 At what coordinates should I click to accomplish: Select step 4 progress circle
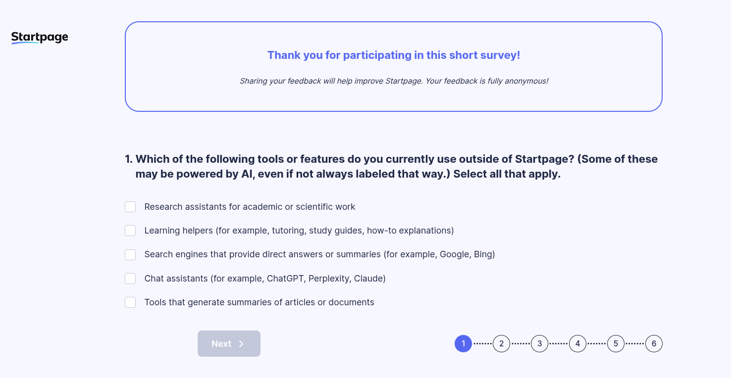[x=577, y=344]
